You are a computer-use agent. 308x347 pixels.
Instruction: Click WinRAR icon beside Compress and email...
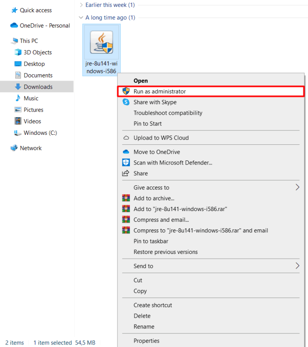pyautogui.click(x=126, y=219)
